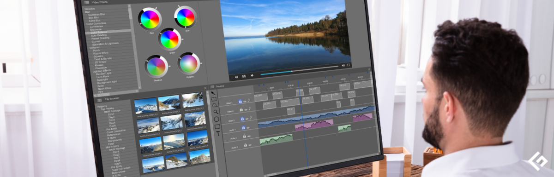
Task: Activate the Text tool
Action: pyautogui.click(x=218, y=134)
